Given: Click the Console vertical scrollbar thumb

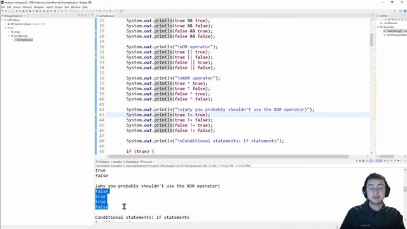Looking at the screenshot, I should (x=405, y=190).
